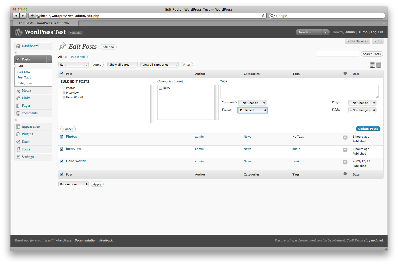398x265 pixels.
Task: Click the Search Posts button
Action: (372, 54)
